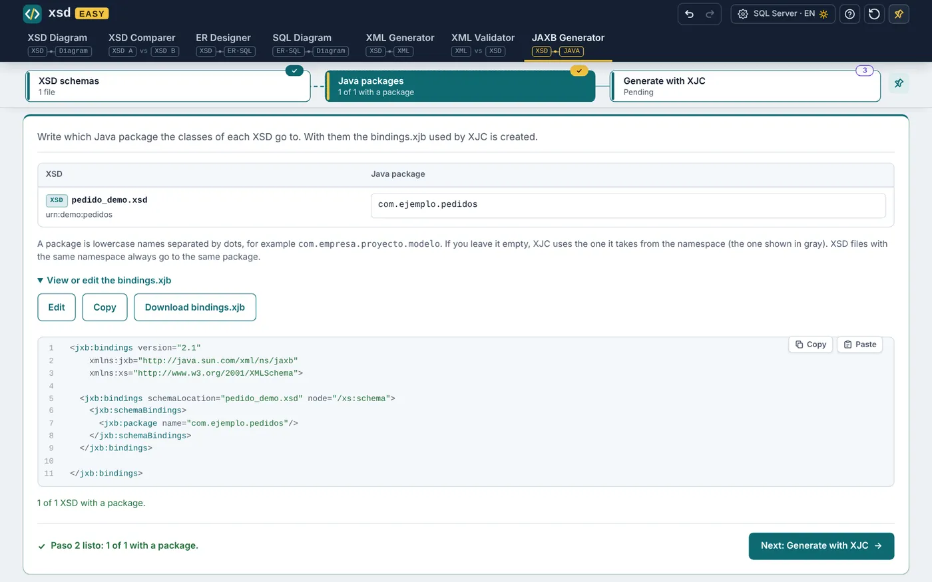This screenshot has height=582, width=932.
Task: Click Paste in the code editor
Action: [859, 345]
